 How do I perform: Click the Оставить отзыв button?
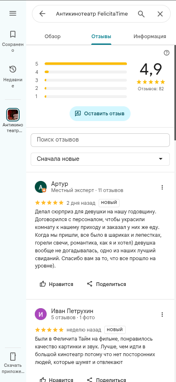(x=100, y=114)
